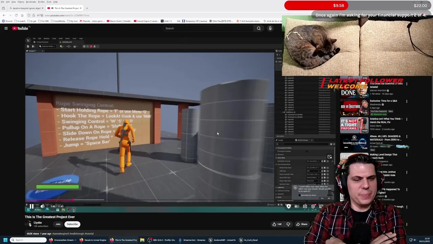Open more options for Shaders & Materials video

pyautogui.click(x=407, y=137)
